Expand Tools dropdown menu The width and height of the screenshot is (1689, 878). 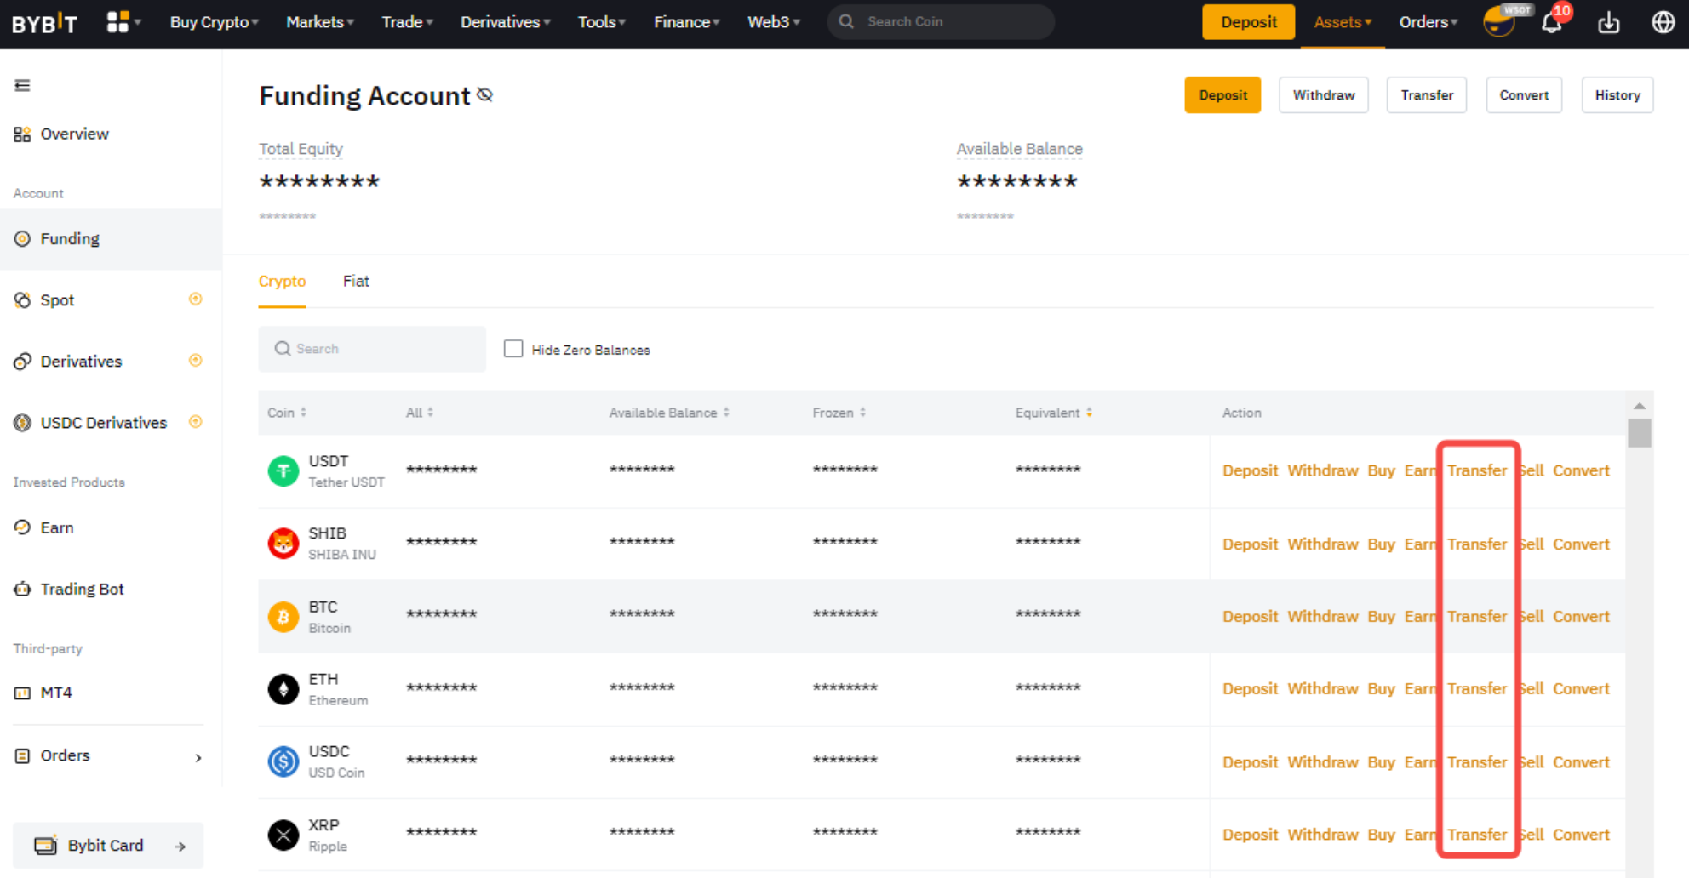602,22
